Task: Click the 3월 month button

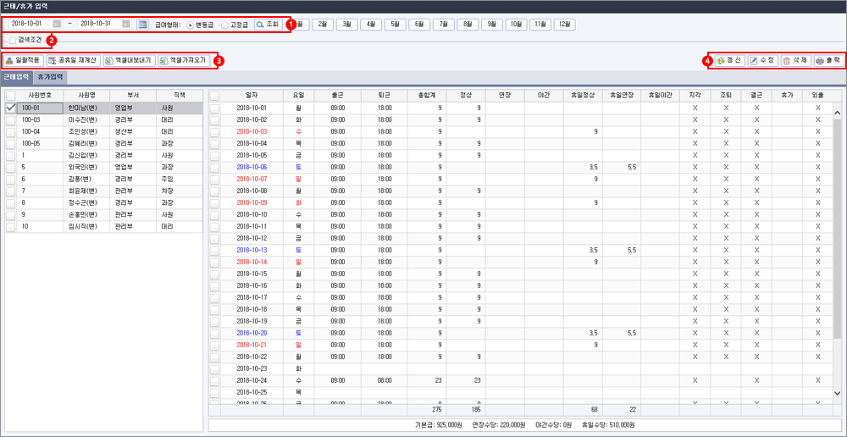Action: (x=346, y=25)
